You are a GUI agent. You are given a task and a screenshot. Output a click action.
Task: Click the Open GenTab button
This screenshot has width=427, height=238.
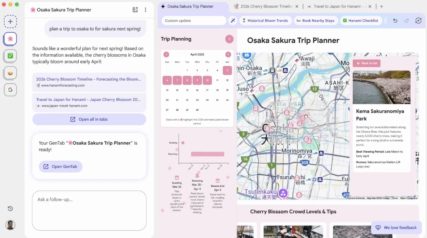click(x=61, y=167)
